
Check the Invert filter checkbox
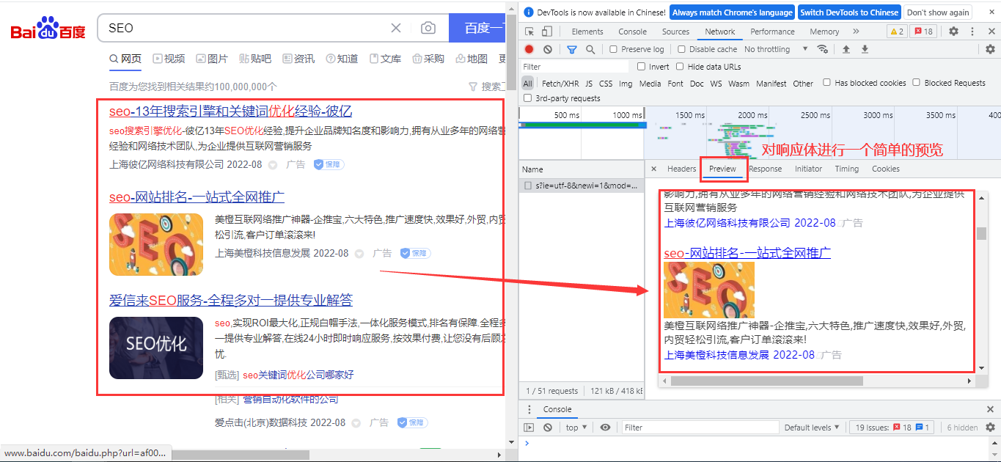coord(641,67)
